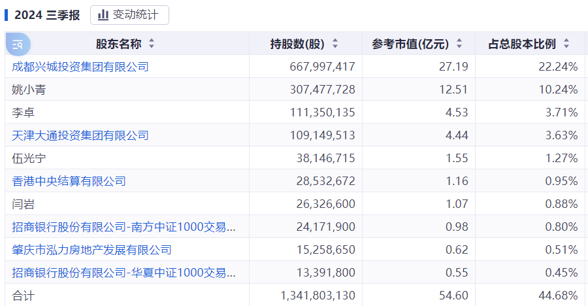588x306 pixels.
Task: Click the market value 1.16
Action: point(457,181)
